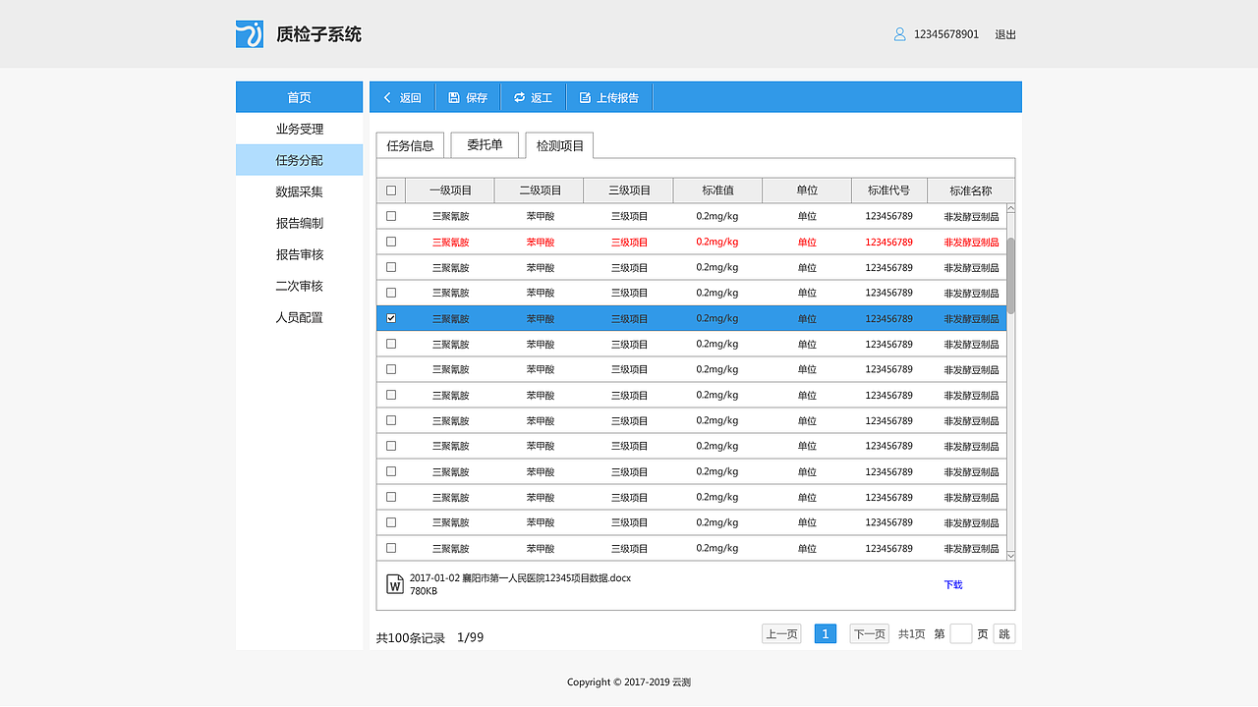
Task: Click the Word document icon next to filename
Action: pyautogui.click(x=396, y=583)
